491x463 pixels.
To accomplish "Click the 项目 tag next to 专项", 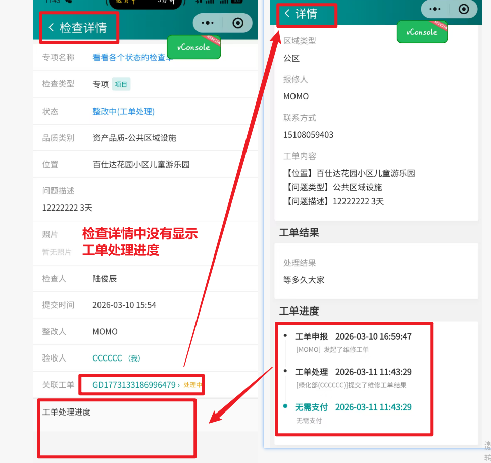I will click(121, 84).
